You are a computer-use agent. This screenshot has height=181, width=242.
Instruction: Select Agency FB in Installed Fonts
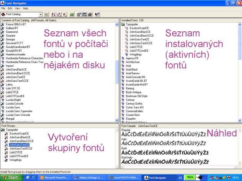pyautogui.click(x=132, y=58)
